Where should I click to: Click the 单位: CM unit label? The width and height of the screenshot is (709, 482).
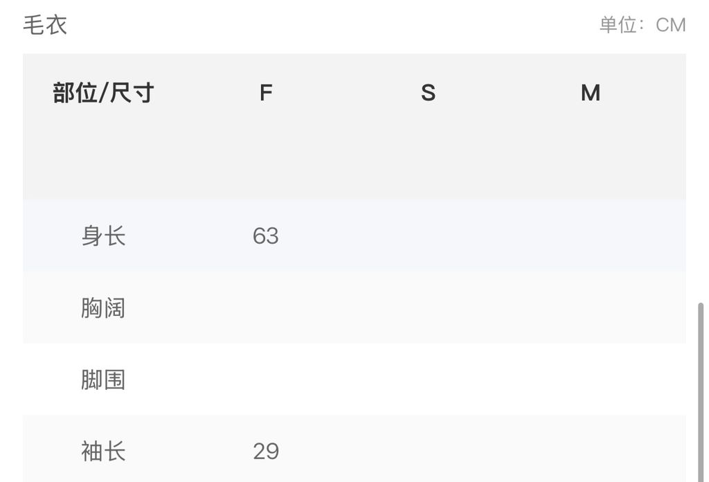pyautogui.click(x=642, y=25)
